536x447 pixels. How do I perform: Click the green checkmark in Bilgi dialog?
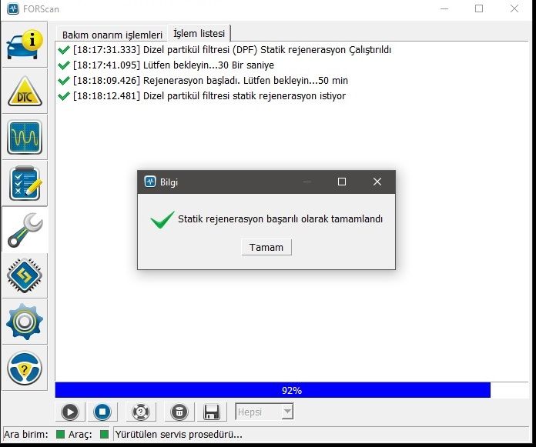pyautogui.click(x=162, y=219)
